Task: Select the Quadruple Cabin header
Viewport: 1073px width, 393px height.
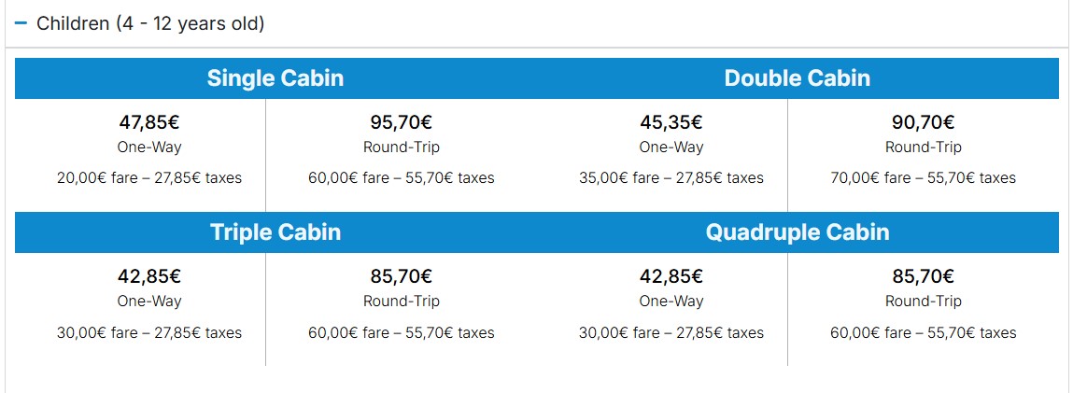Action: [798, 232]
